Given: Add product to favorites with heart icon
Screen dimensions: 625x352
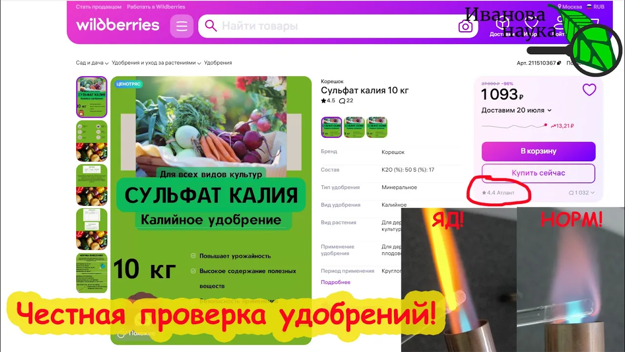Looking at the screenshot, I should click(x=589, y=89).
